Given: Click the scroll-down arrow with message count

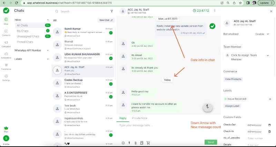Looking at the screenshot, I should coord(207,106).
